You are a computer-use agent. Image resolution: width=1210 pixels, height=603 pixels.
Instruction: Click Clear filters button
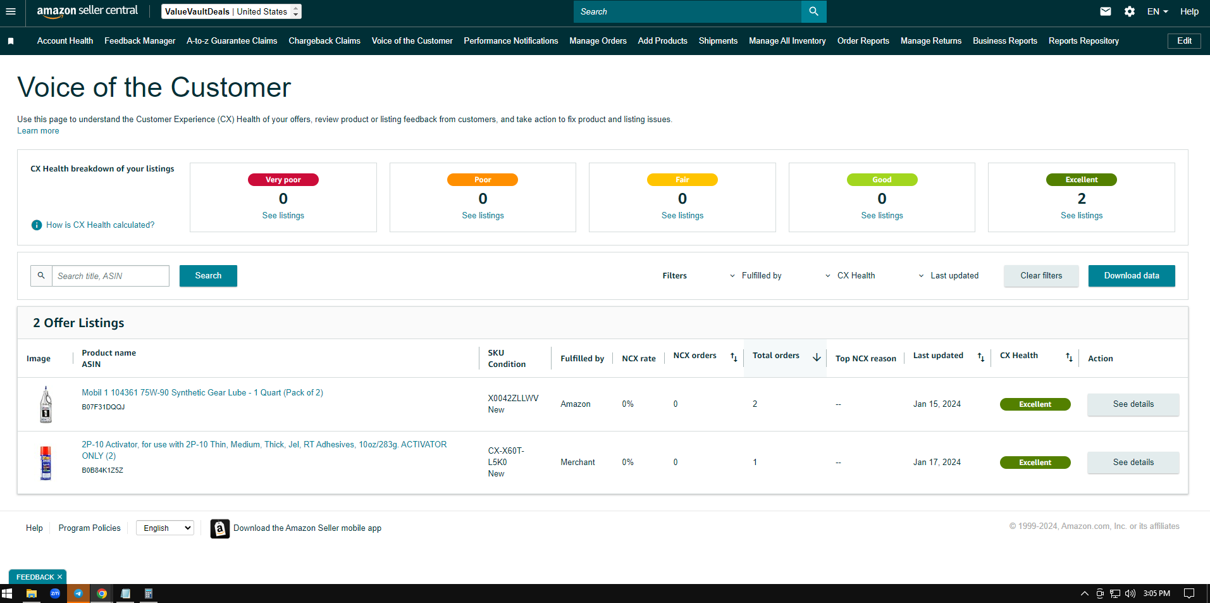click(x=1041, y=276)
